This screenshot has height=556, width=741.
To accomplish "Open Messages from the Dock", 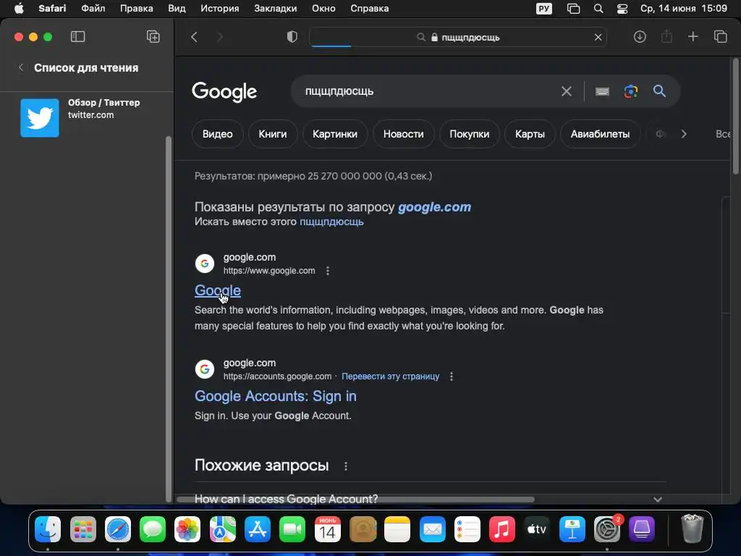I will click(x=153, y=529).
